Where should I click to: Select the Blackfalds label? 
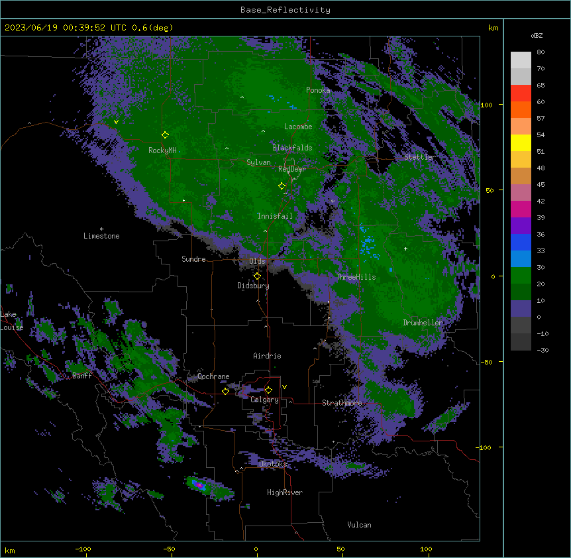point(292,148)
